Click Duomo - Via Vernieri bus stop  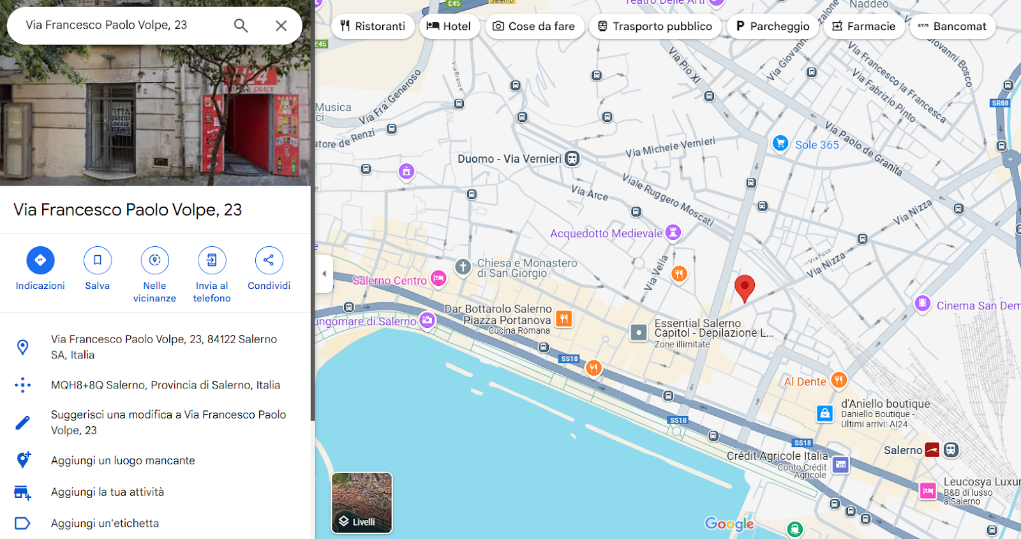[572, 158]
